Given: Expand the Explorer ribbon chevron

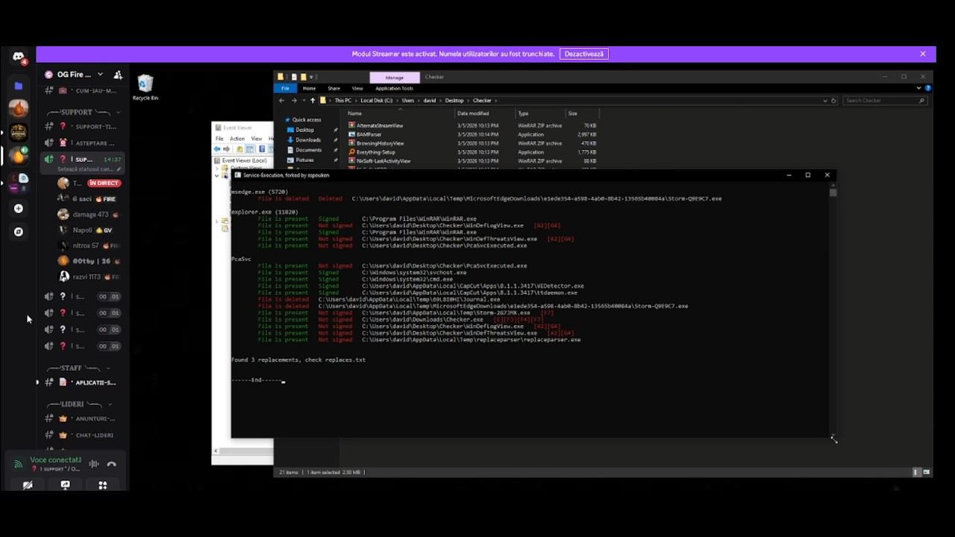Looking at the screenshot, I should point(918,88).
